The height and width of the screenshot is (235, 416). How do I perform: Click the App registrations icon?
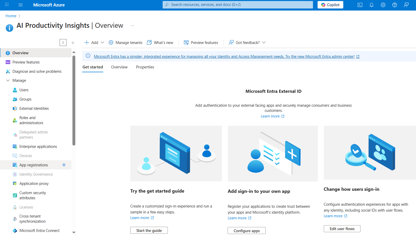coord(15,165)
